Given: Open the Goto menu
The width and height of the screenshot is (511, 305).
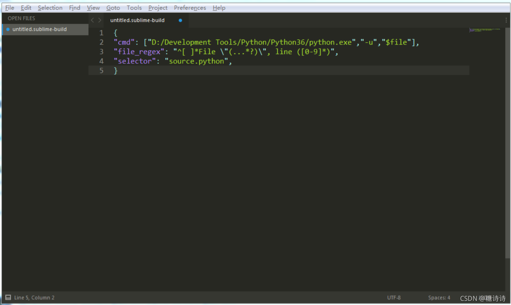Looking at the screenshot, I should point(113,8).
